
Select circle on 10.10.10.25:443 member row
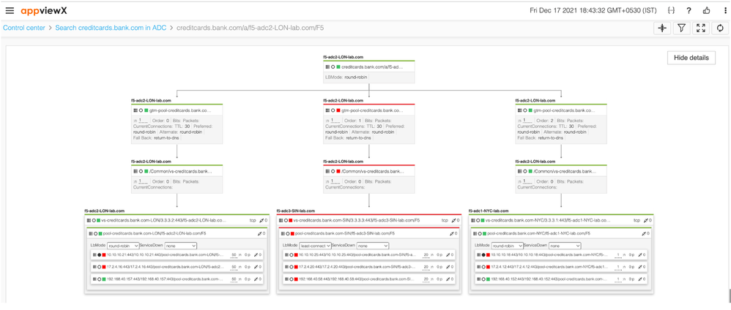pyautogui.click(x=292, y=254)
